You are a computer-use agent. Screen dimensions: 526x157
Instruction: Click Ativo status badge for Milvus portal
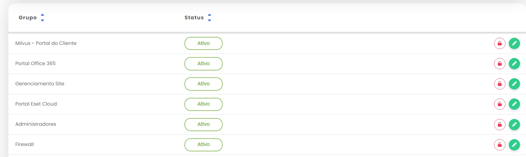pos(203,43)
